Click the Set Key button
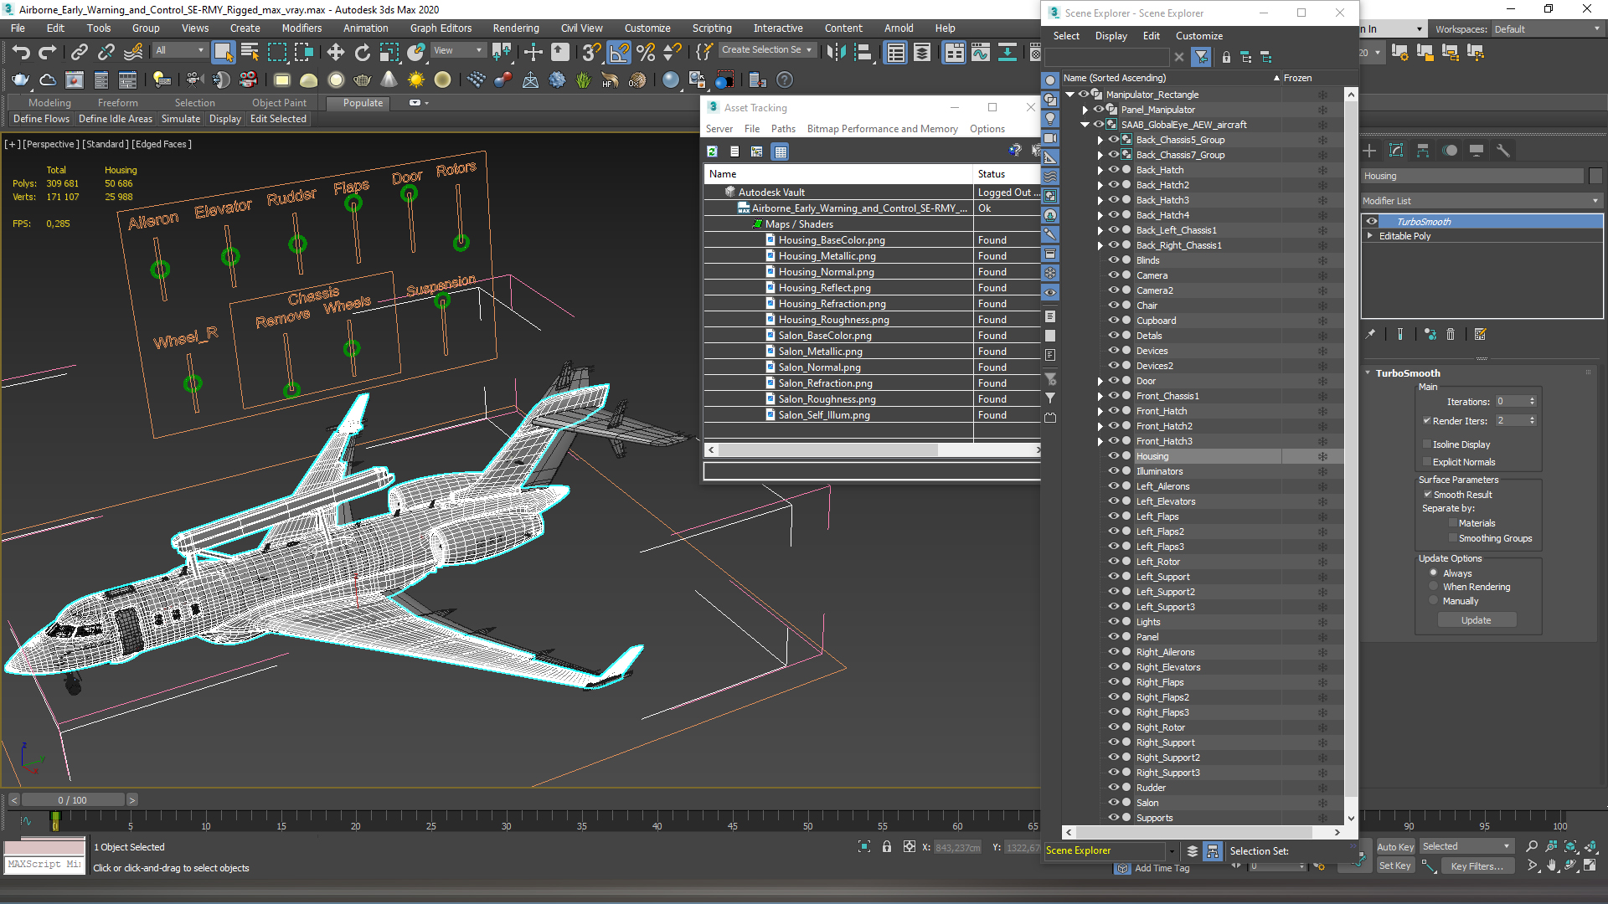The width and height of the screenshot is (1608, 904). (x=1395, y=866)
